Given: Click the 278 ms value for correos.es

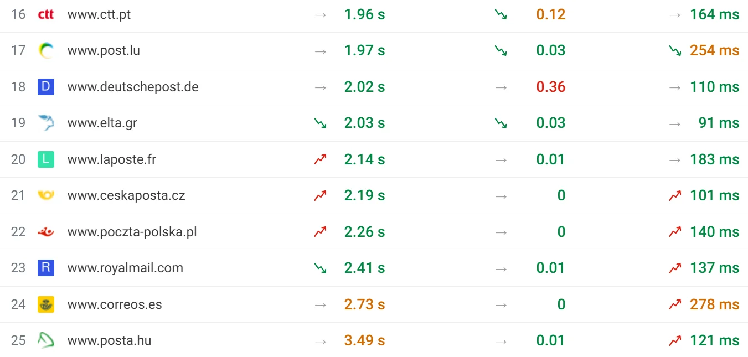Looking at the screenshot, I should pyautogui.click(x=714, y=304).
